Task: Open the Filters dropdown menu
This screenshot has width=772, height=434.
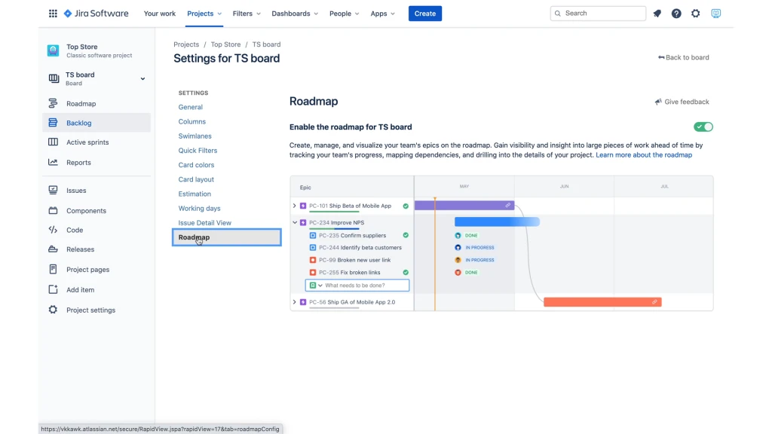Action: tap(247, 14)
